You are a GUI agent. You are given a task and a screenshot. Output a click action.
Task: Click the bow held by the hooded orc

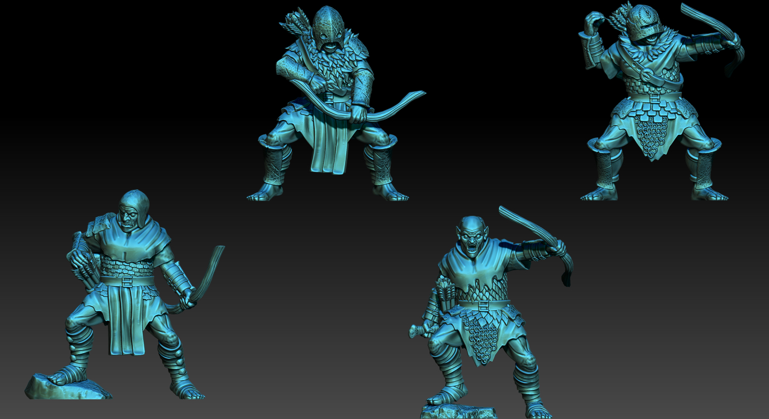point(207,280)
